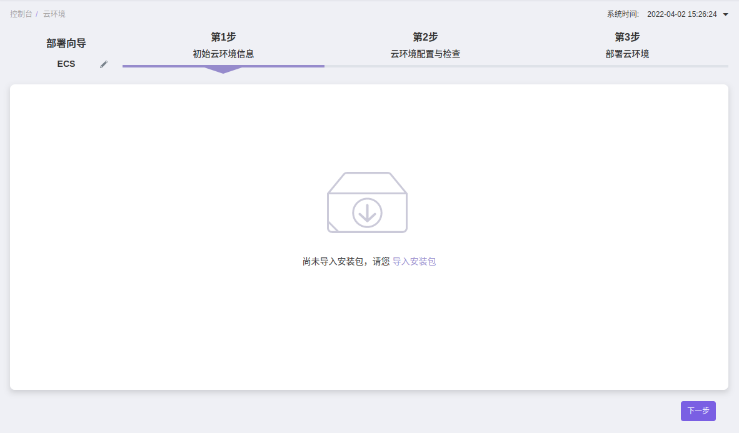
Task: Click the 部署云环境 step label
Action: coord(627,54)
